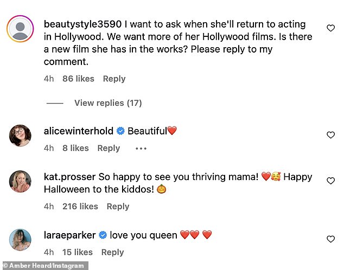Reply to beautystyle3590's comment
Screen dimensions: 344x270
(114, 79)
